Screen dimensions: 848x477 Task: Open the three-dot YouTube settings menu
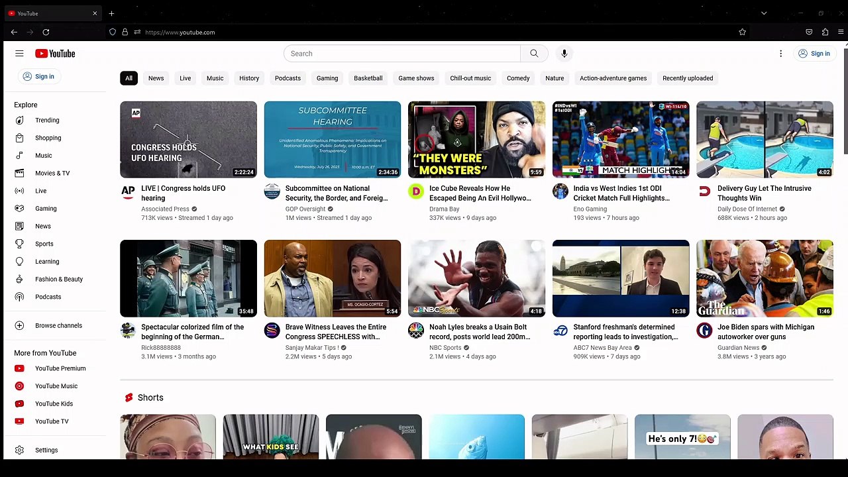pyautogui.click(x=780, y=54)
